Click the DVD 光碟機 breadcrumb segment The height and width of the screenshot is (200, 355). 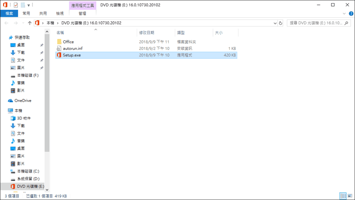(x=91, y=23)
